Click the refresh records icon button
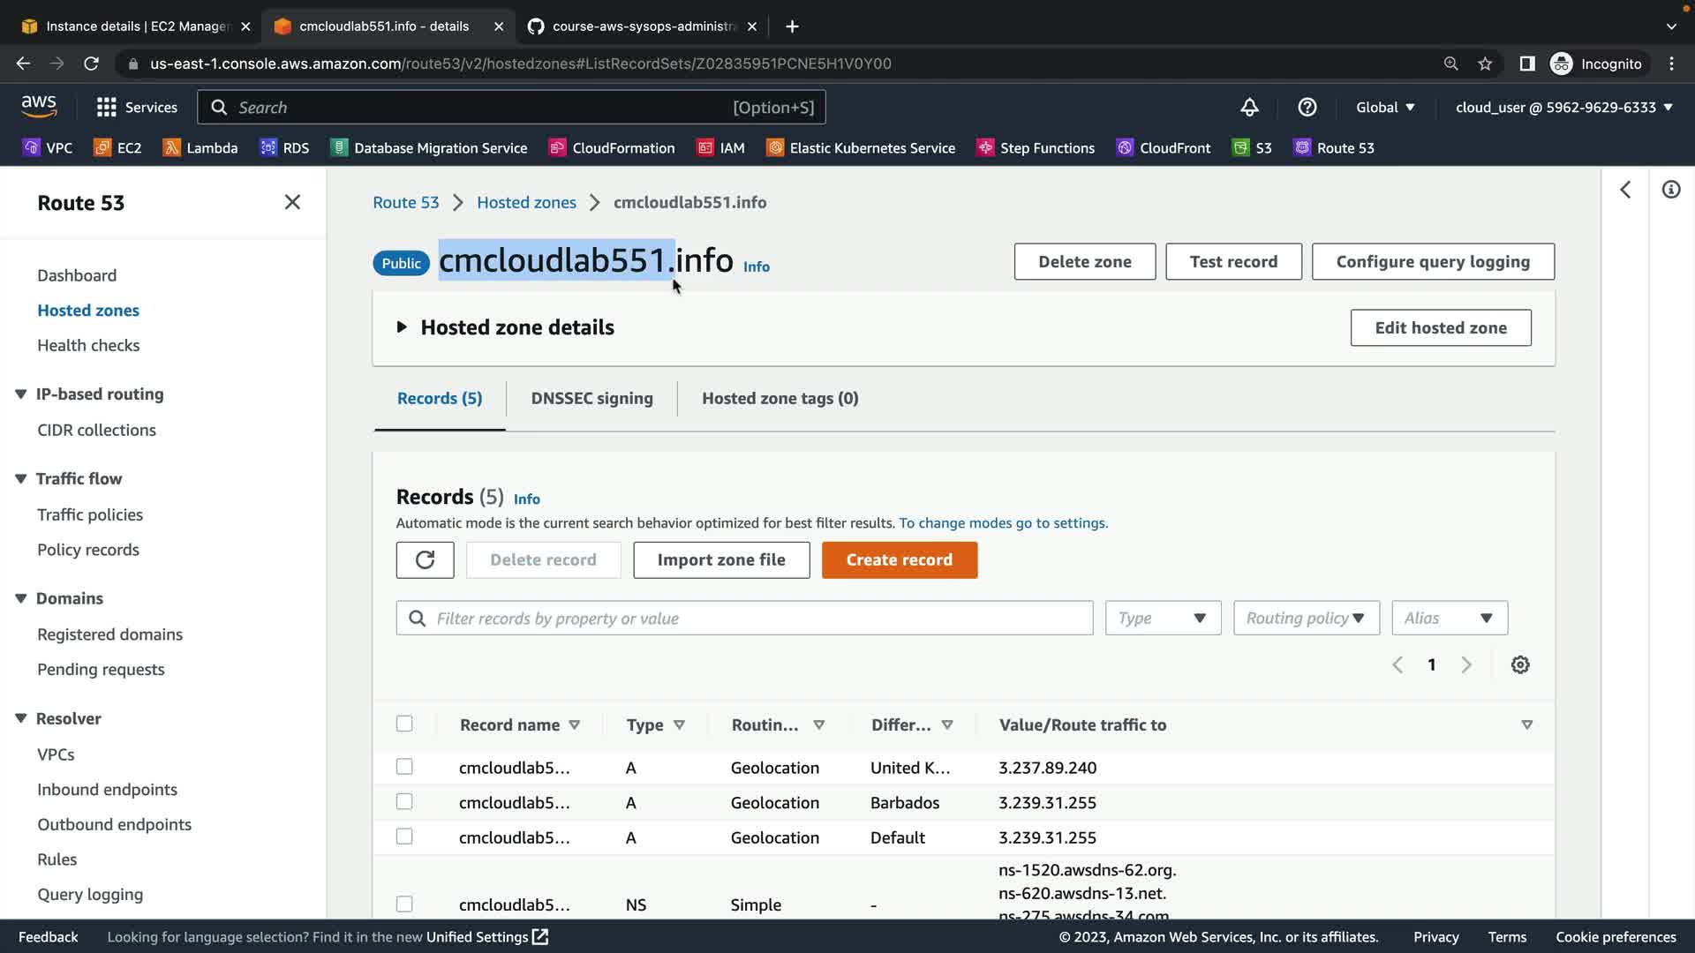This screenshot has width=1695, height=953. click(x=425, y=560)
